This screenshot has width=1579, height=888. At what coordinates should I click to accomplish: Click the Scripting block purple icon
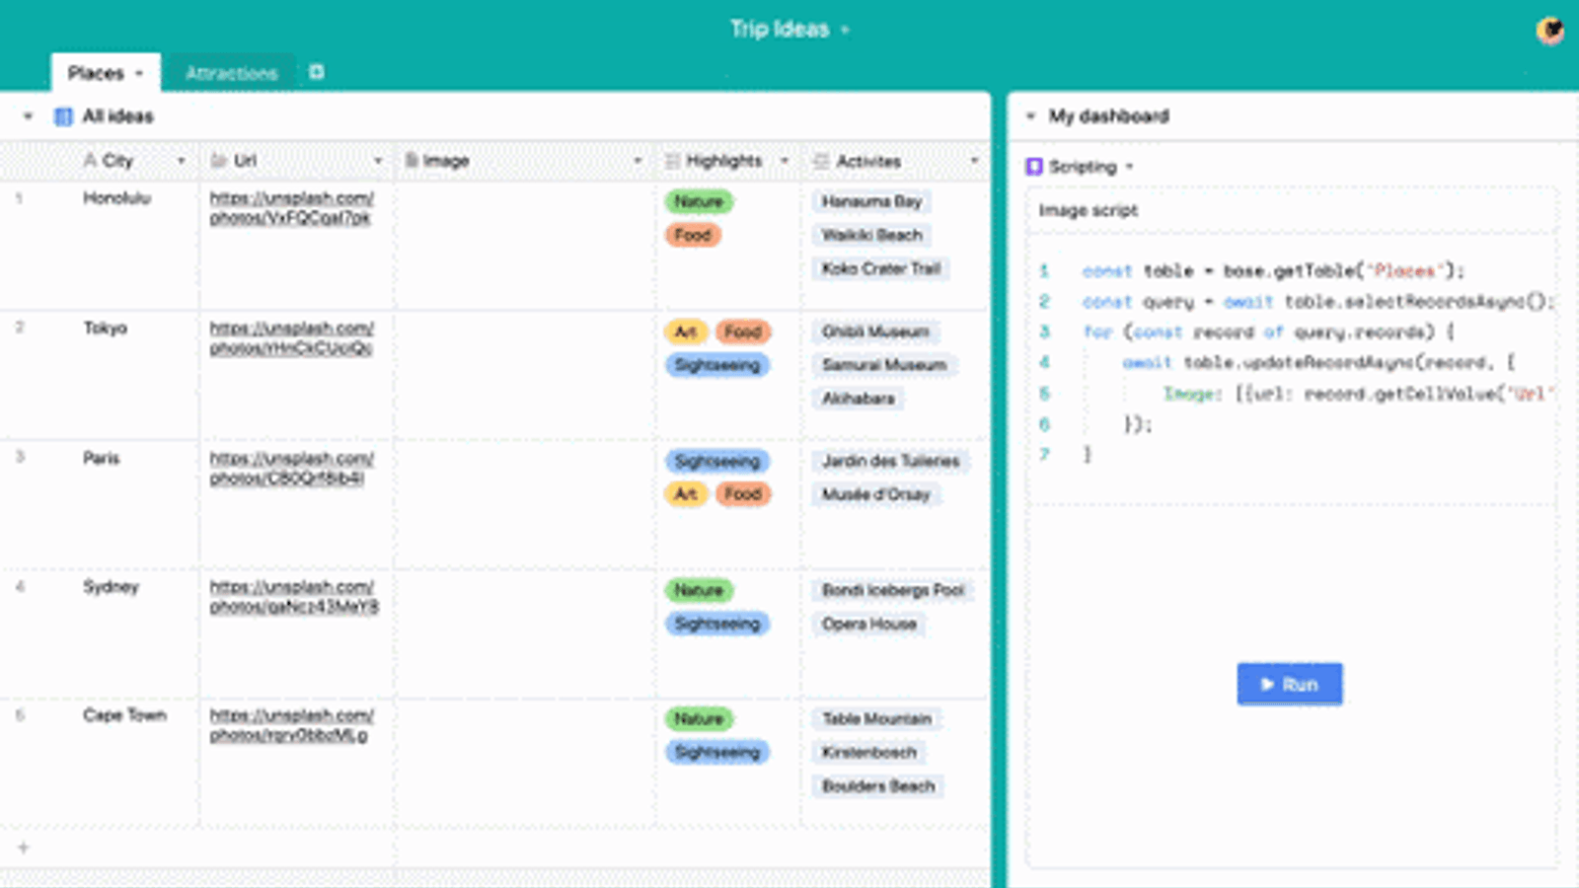point(1034,167)
